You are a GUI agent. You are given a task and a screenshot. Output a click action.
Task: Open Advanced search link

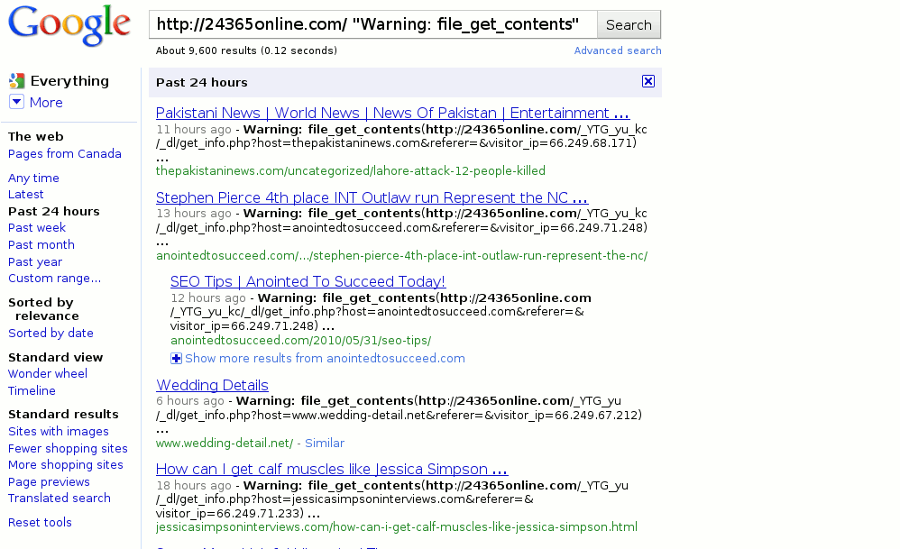[x=618, y=50]
